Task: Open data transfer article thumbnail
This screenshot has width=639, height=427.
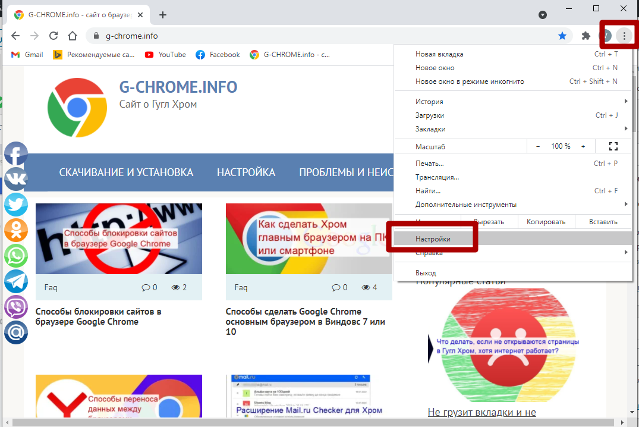Action: click(119, 396)
